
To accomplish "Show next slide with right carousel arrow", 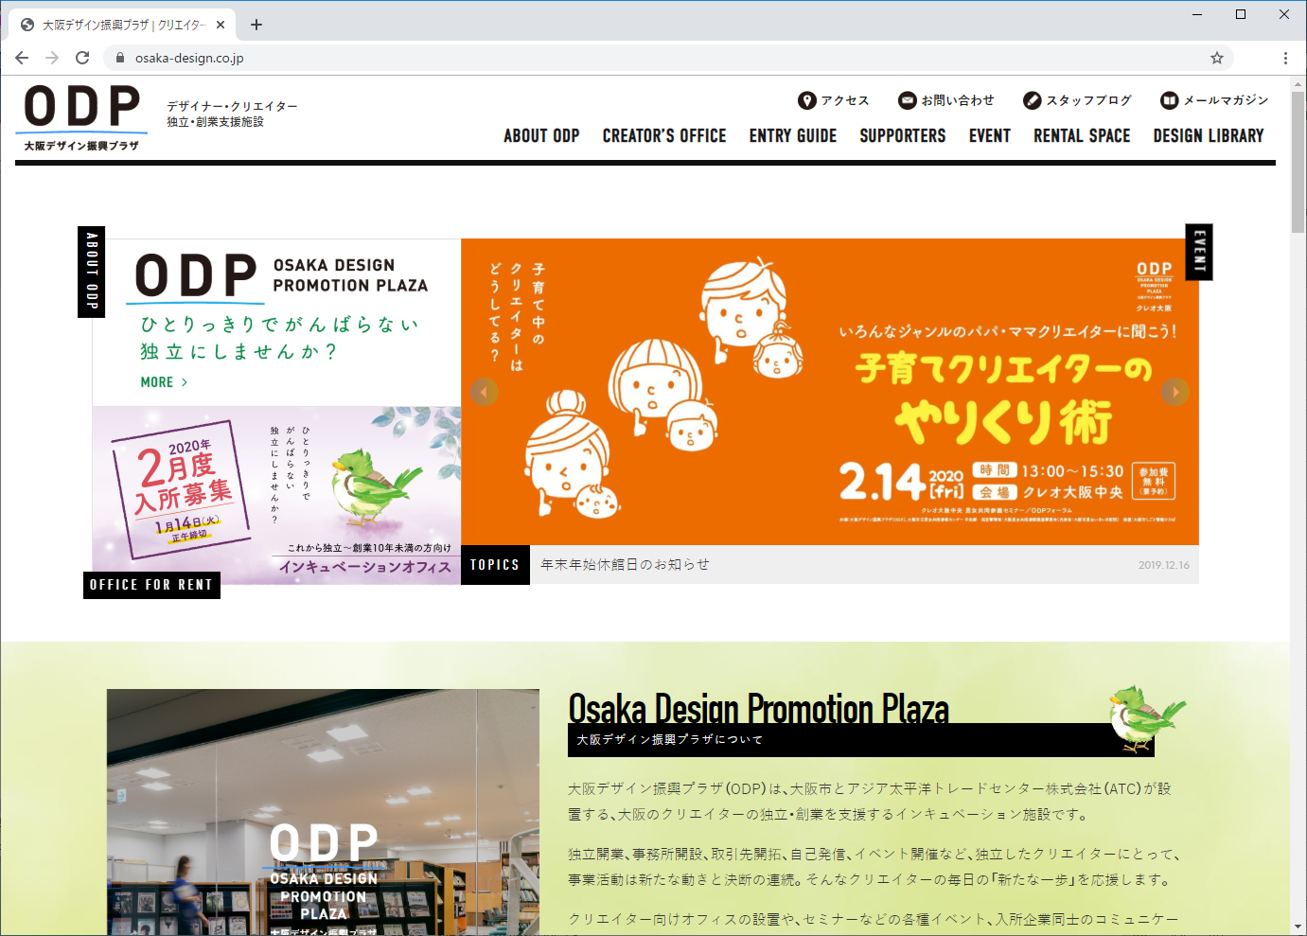I will [1175, 392].
